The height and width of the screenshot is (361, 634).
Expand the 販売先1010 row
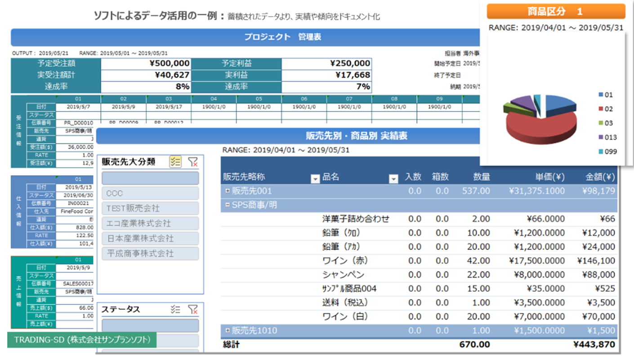[228, 330]
